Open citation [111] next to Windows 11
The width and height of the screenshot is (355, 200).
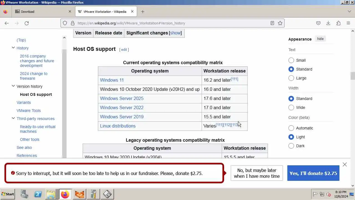(235, 79)
